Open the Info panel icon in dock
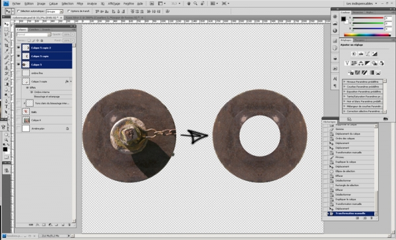The width and height of the screenshot is (396, 240). [335, 31]
